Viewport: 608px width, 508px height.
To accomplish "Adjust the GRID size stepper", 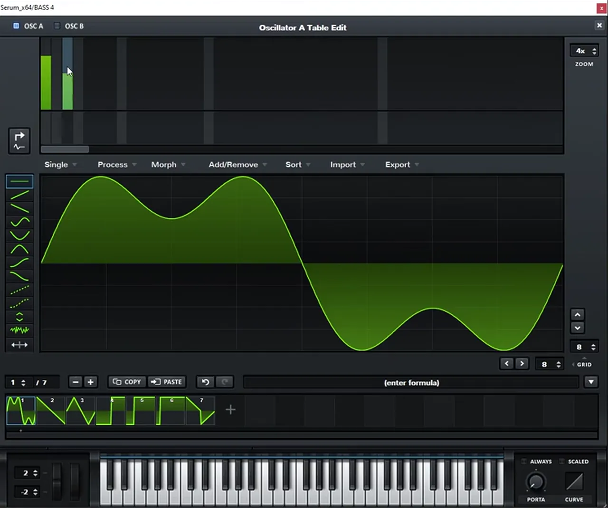I will [x=584, y=347].
